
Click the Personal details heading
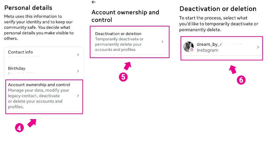click(28, 7)
